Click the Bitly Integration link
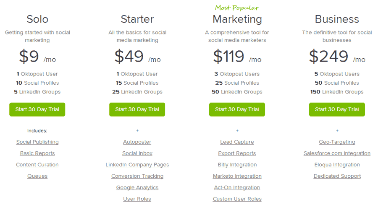Viewport: 378px width, 210px height. point(237,165)
